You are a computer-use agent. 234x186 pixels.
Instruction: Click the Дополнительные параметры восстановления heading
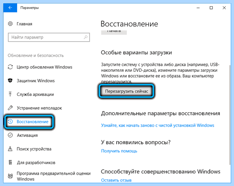(160, 113)
